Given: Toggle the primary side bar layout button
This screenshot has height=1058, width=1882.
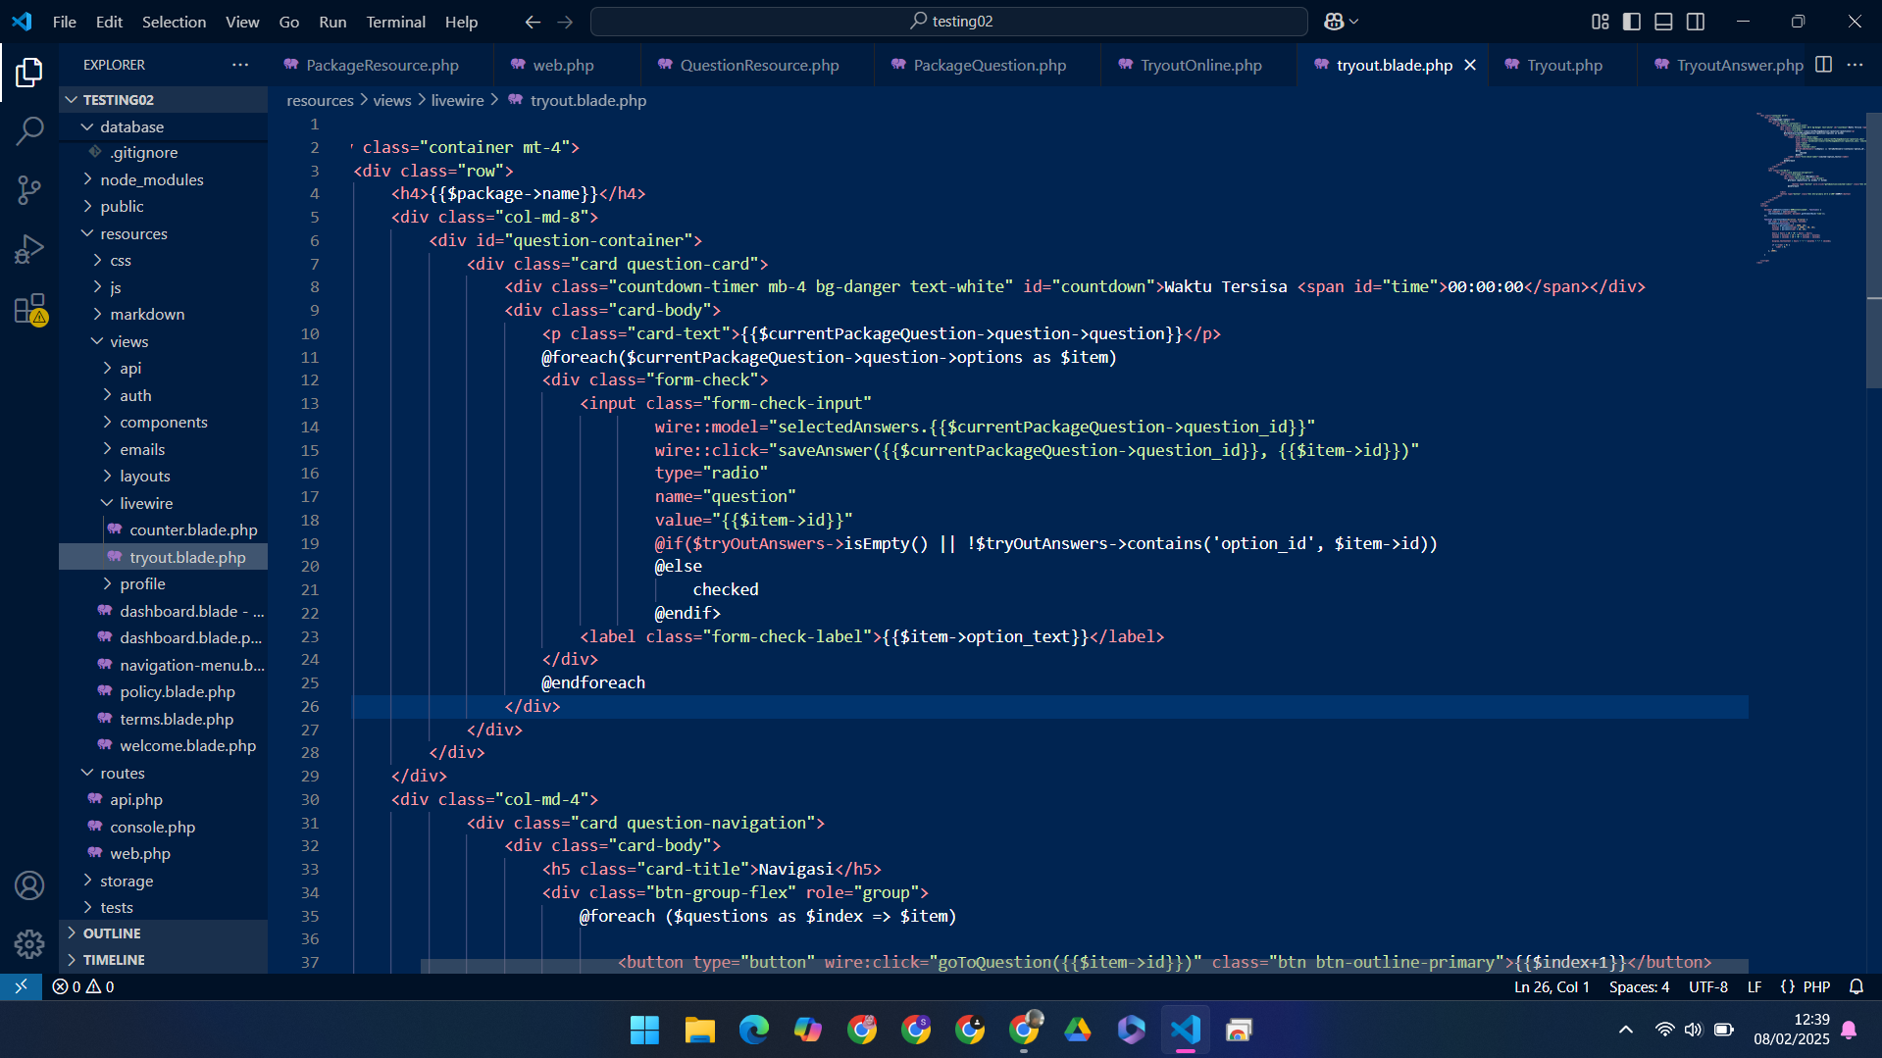Looking at the screenshot, I should point(1632,22).
